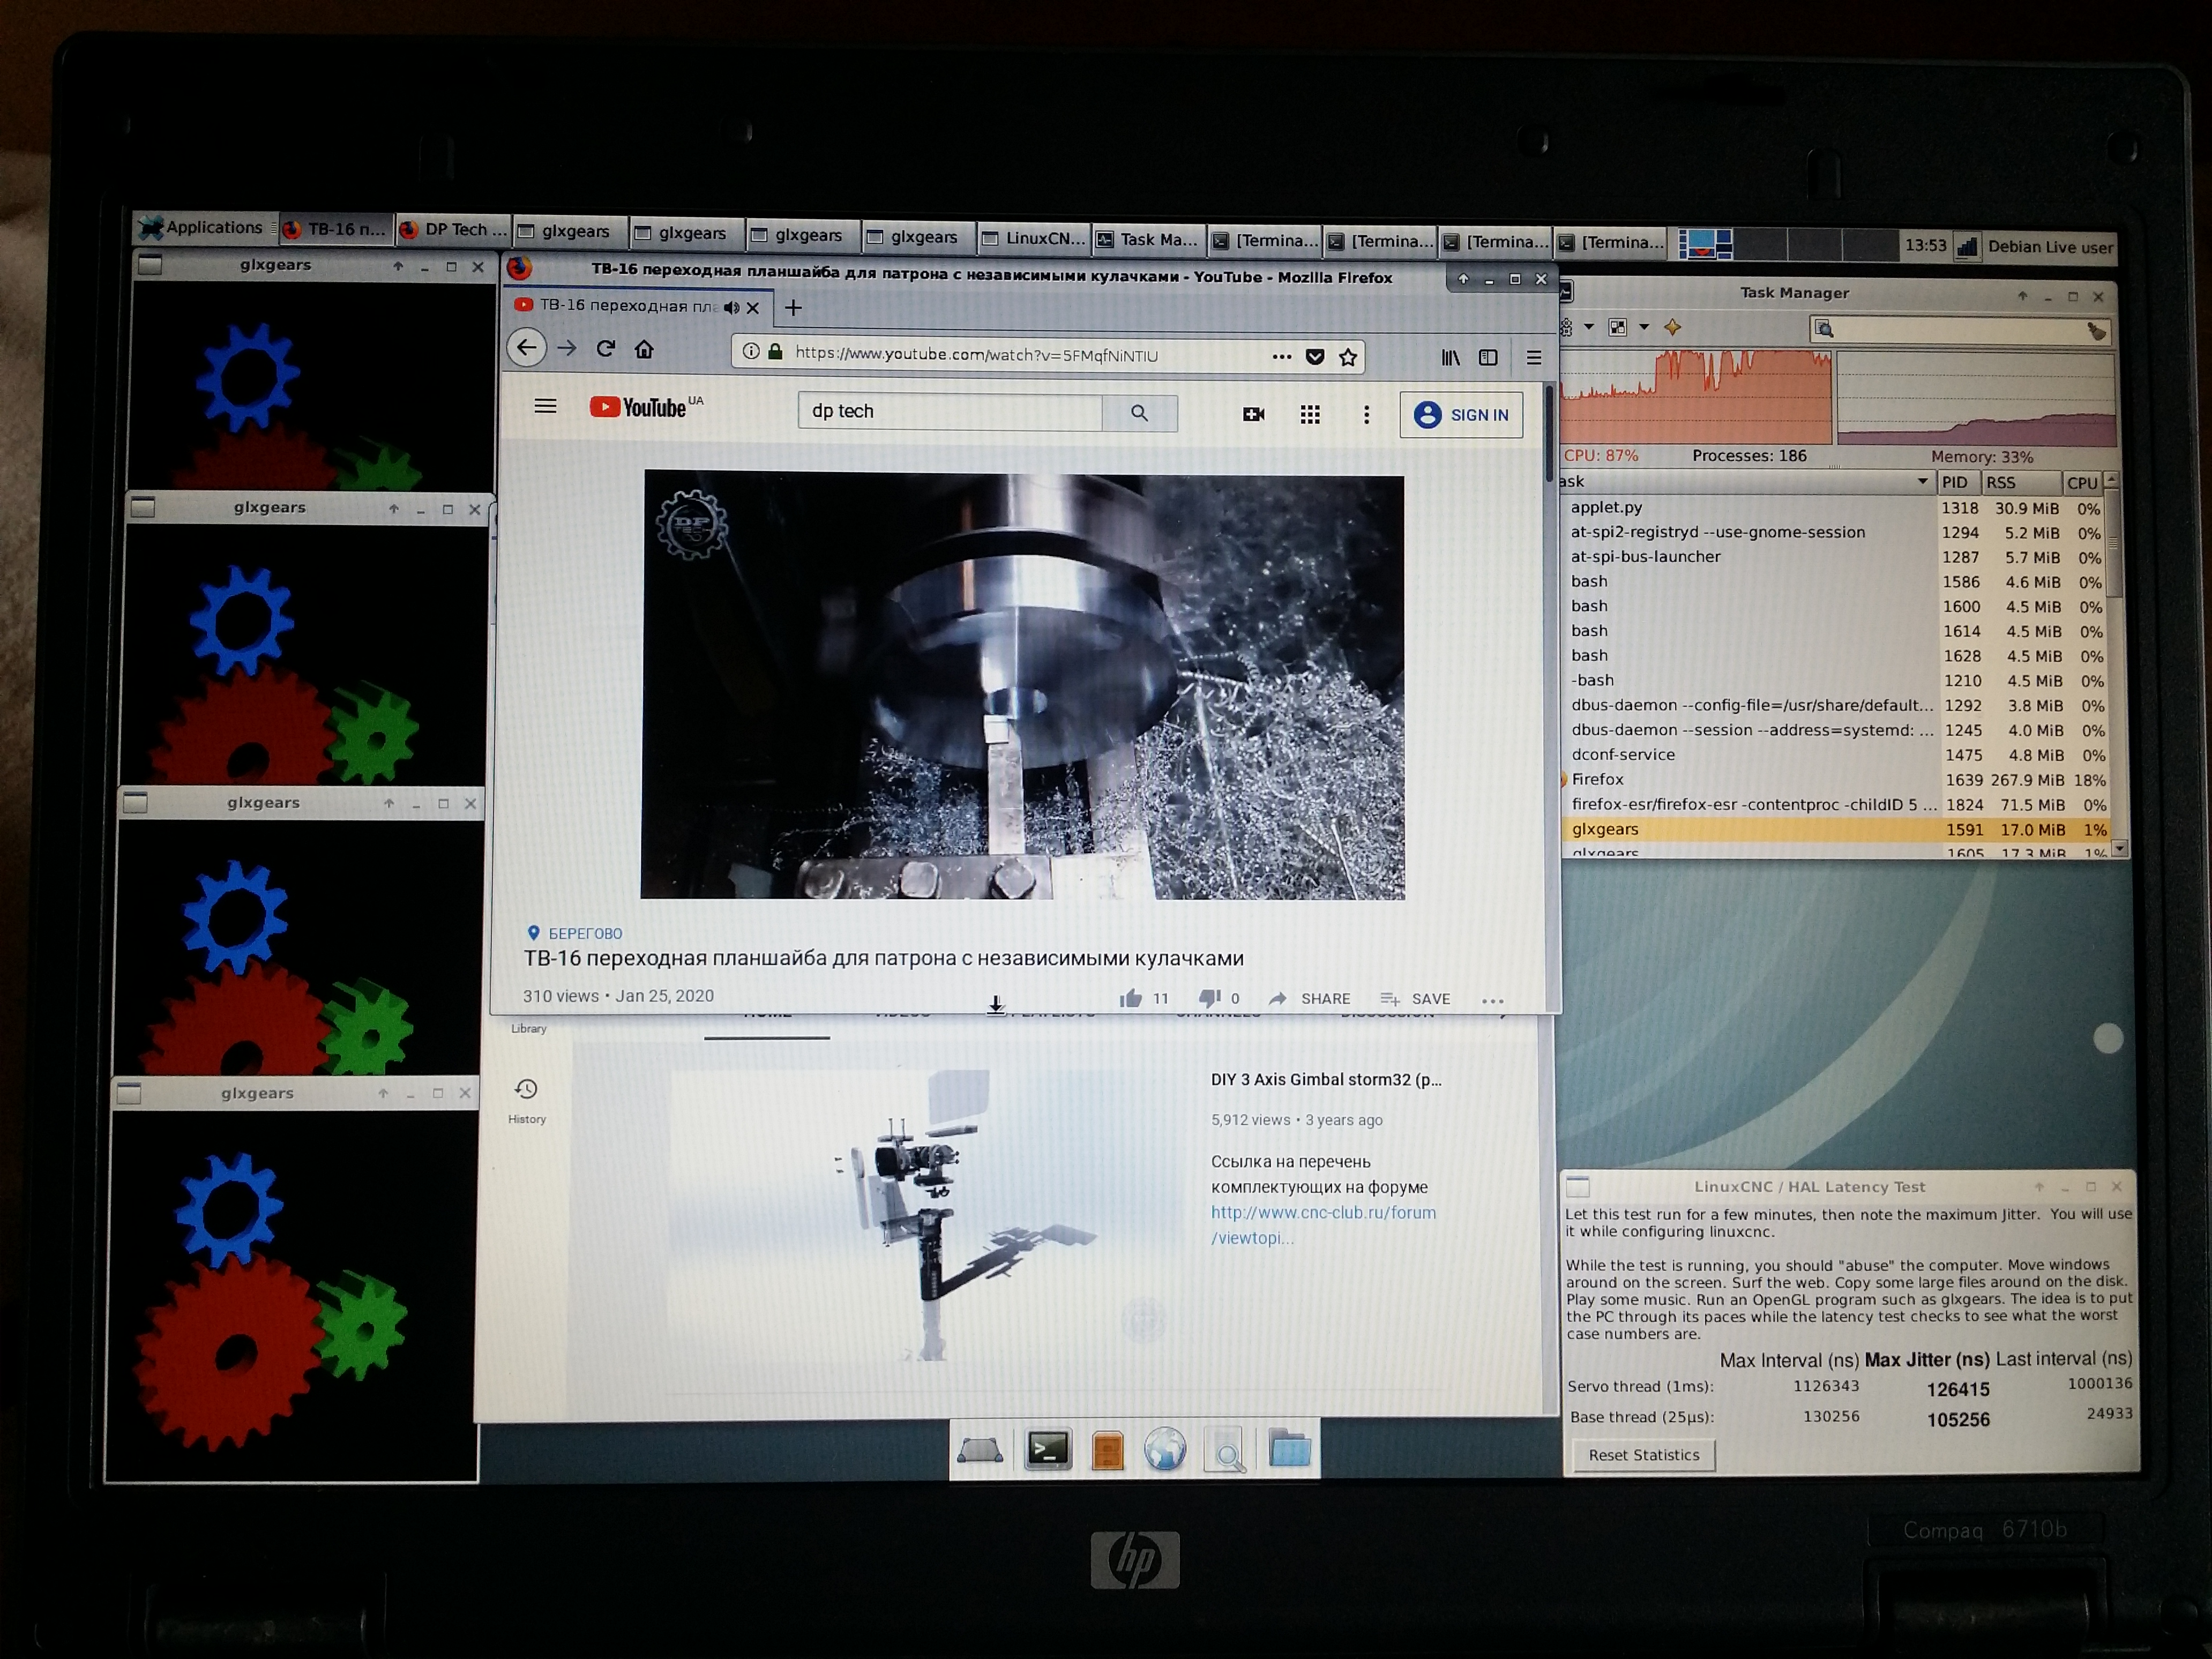Image resolution: width=2212 pixels, height=1659 pixels.
Task: Open Task Manager identify window star icon
Action: [x=1673, y=327]
